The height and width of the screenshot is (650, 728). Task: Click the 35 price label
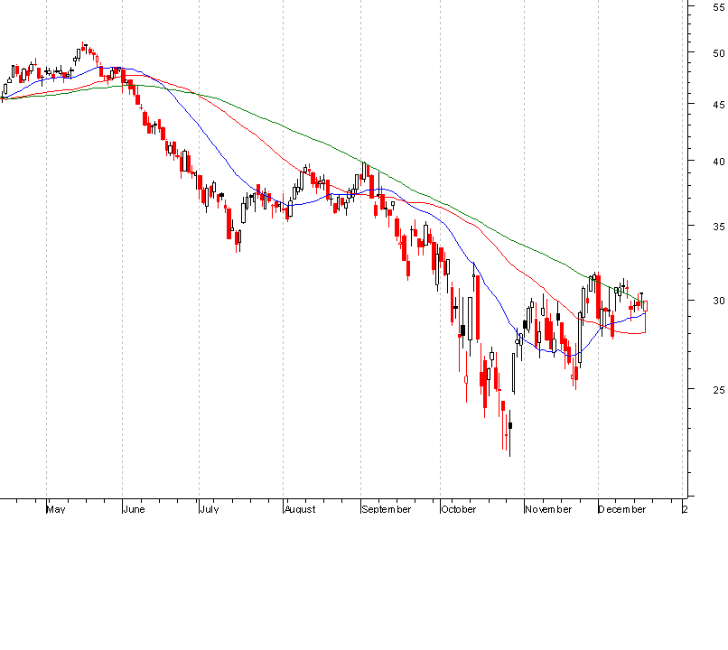tap(719, 227)
